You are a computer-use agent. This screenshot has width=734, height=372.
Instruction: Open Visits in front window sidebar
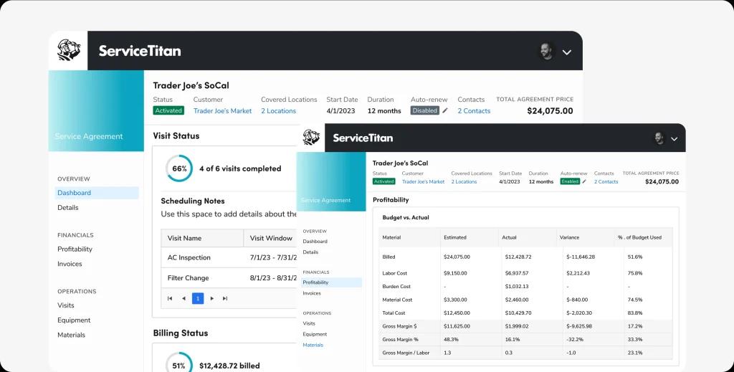pyautogui.click(x=309, y=323)
